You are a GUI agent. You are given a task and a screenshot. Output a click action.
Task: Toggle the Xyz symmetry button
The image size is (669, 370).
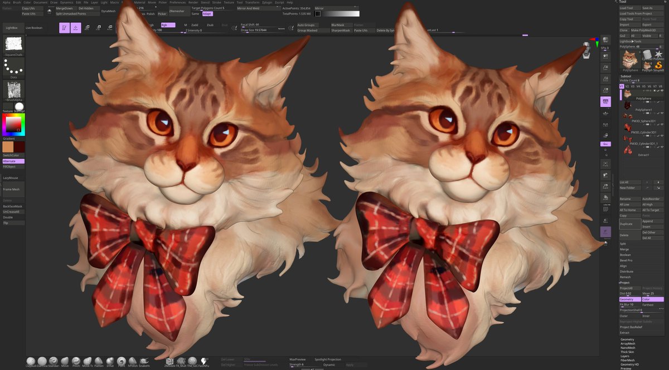pyautogui.click(x=605, y=144)
